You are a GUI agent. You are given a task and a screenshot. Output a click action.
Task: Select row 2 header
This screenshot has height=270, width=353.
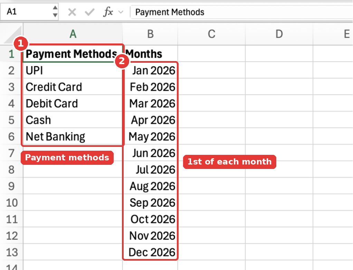[x=11, y=70]
